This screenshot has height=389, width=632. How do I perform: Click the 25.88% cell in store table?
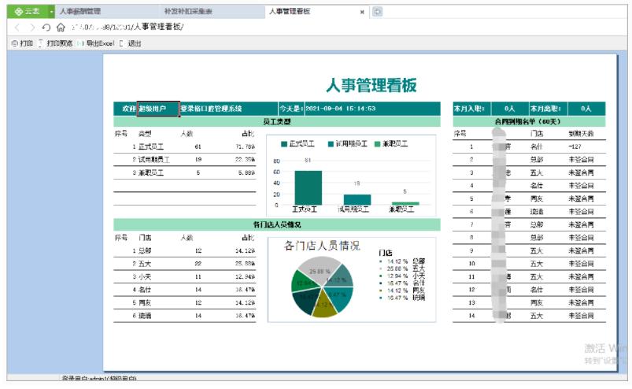click(x=245, y=264)
